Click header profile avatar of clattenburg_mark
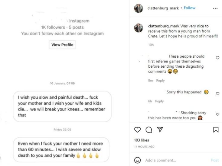Image resolution: width=222 pixels, height=166 pixels. 139,8
